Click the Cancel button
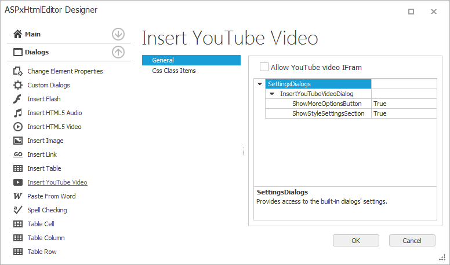This screenshot has width=450, height=265. tap(412, 241)
